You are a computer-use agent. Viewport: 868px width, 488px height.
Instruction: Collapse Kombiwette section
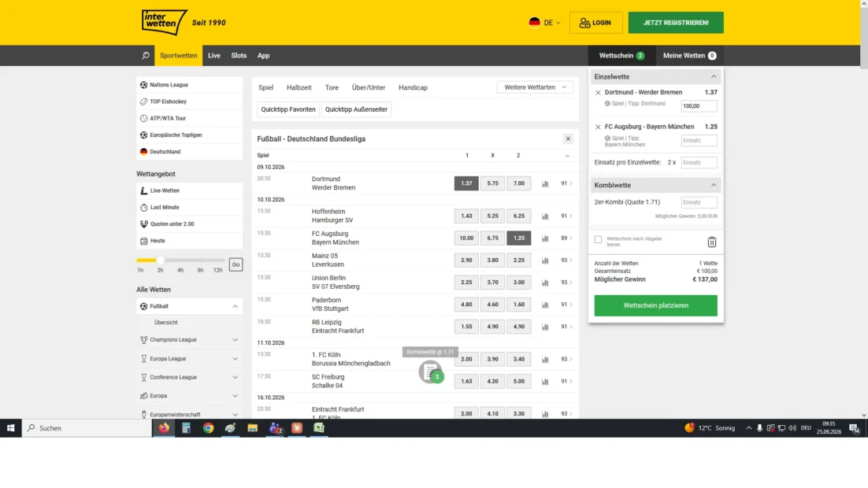[x=714, y=185]
